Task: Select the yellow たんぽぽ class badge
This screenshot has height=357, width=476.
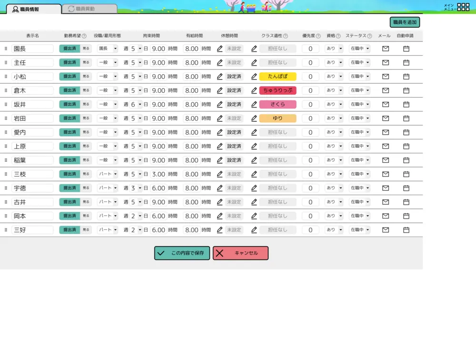Action: pos(278,77)
